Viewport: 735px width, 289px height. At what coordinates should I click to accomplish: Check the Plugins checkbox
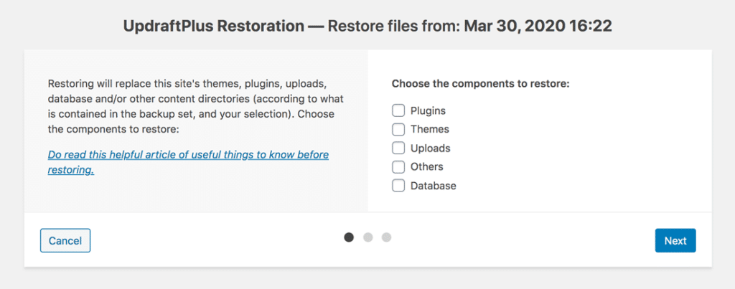point(398,110)
